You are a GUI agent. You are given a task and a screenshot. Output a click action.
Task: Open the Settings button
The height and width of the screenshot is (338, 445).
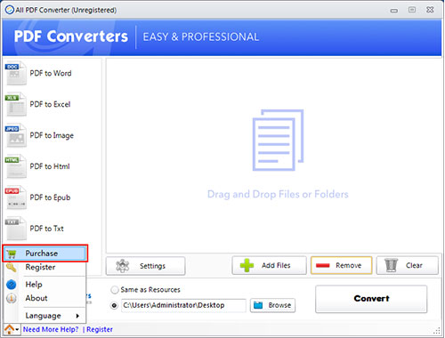point(146,266)
